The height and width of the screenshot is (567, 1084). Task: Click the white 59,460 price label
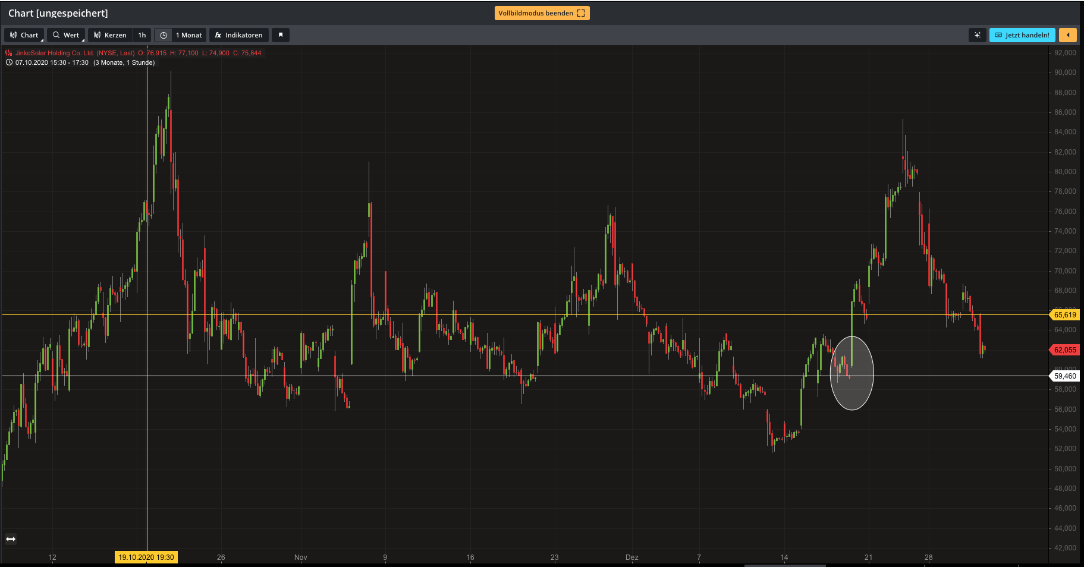pos(1064,376)
